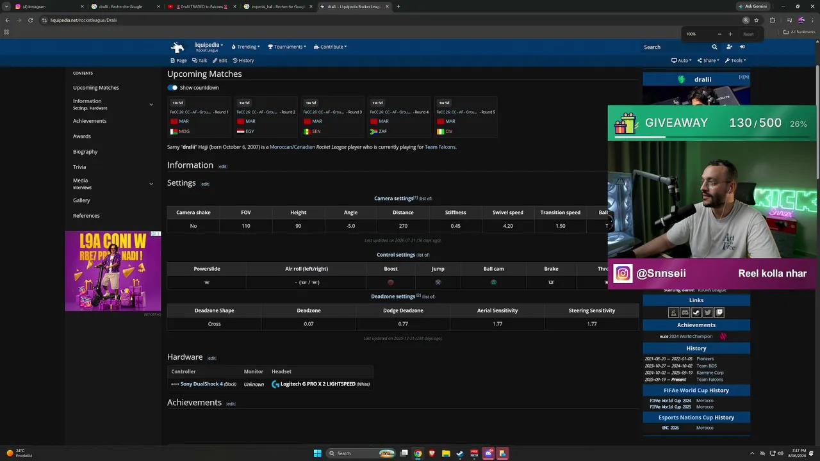The height and width of the screenshot is (461, 820).
Task: Open the Tools dropdown
Action: pos(735,60)
